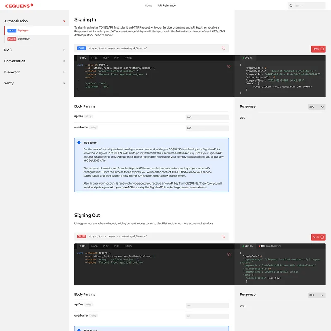Open Signing Out response code dropdown
The width and height of the screenshot is (331, 331).
(x=317, y=295)
